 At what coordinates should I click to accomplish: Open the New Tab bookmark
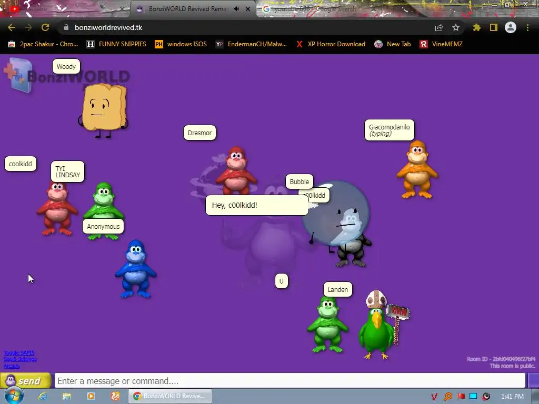click(x=393, y=44)
